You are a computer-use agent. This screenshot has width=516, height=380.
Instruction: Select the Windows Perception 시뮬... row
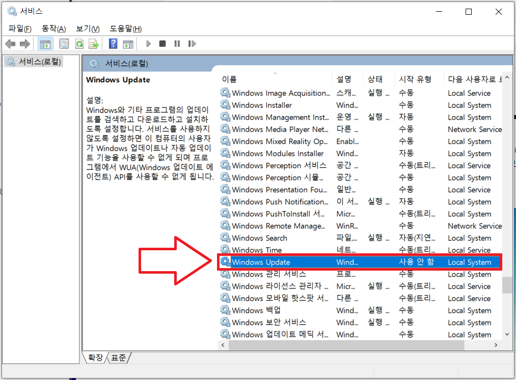click(360, 178)
